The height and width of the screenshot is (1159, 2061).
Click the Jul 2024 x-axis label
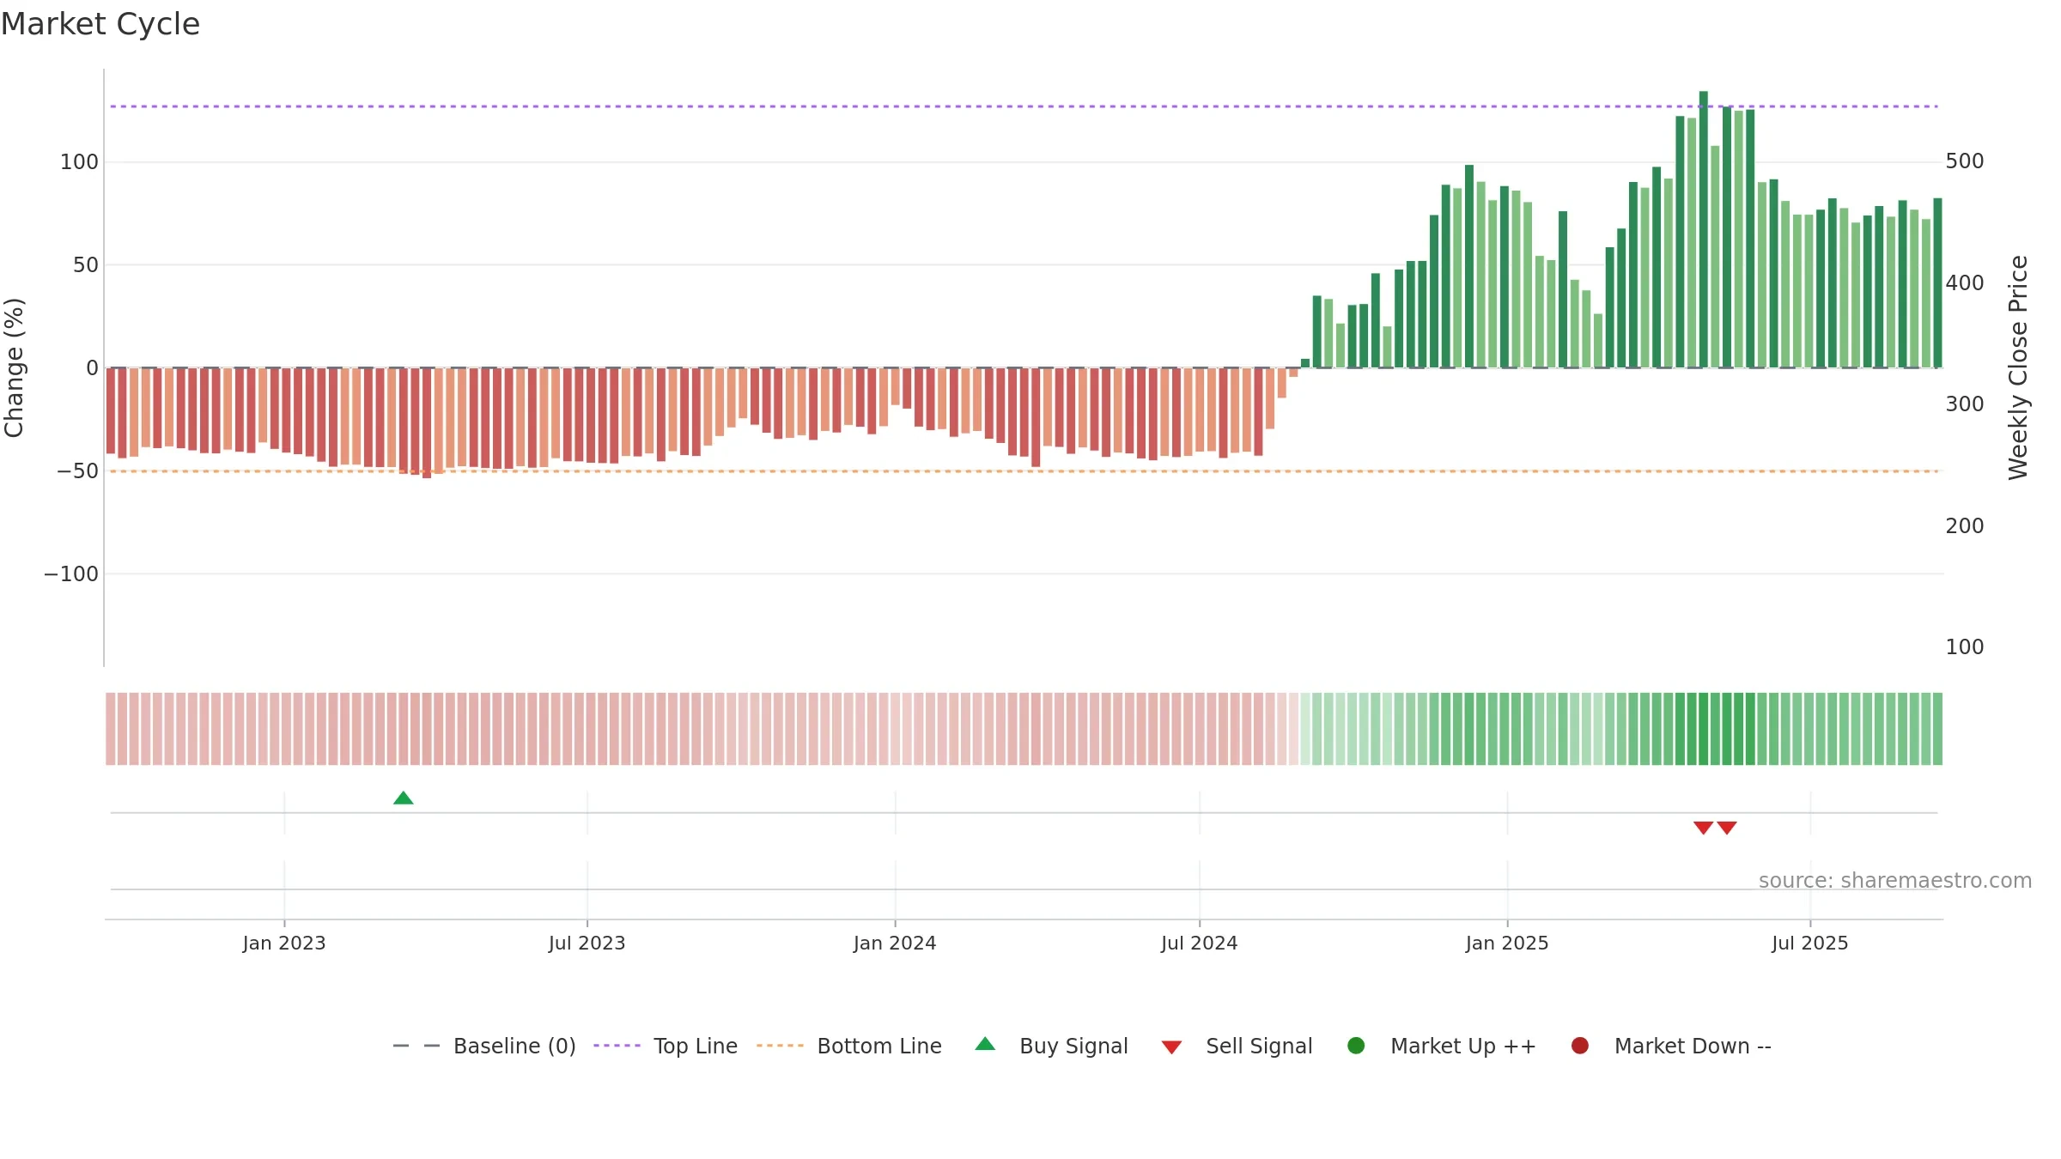point(1200,944)
